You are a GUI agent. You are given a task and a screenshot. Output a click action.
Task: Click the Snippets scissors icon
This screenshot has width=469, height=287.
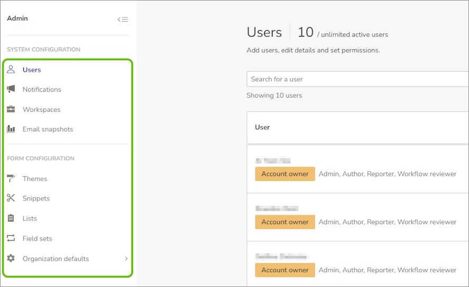pos(11,198)
